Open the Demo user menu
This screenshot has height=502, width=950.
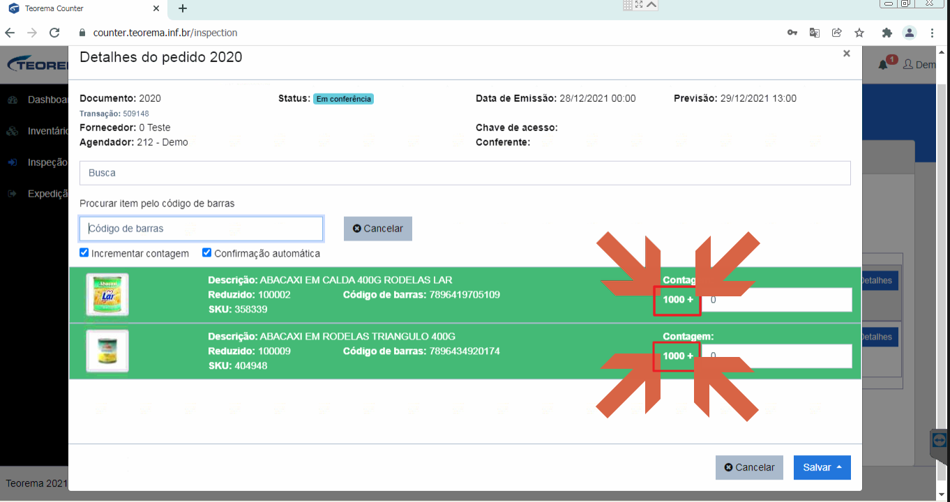[x=919, y=64]
